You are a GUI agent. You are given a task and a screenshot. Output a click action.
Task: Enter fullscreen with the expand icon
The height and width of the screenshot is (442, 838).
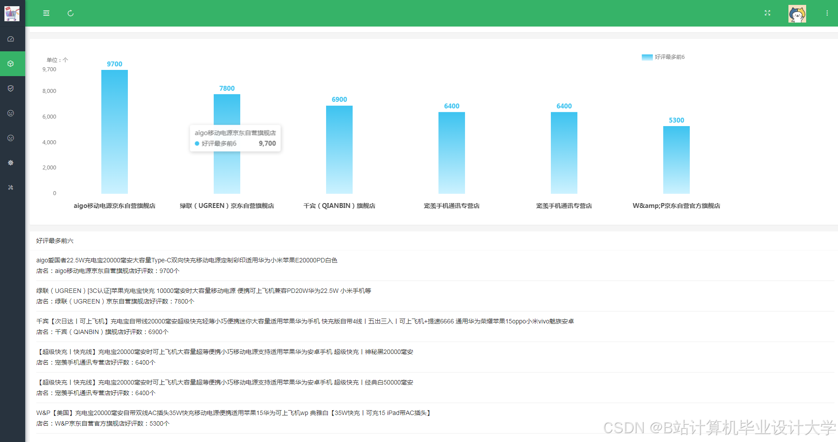point(768,13)
